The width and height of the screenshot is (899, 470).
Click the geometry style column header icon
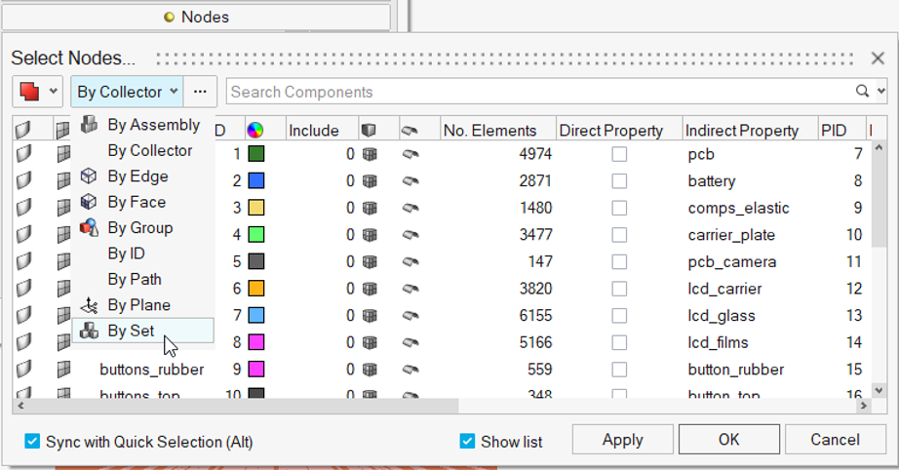pos(410,131)
